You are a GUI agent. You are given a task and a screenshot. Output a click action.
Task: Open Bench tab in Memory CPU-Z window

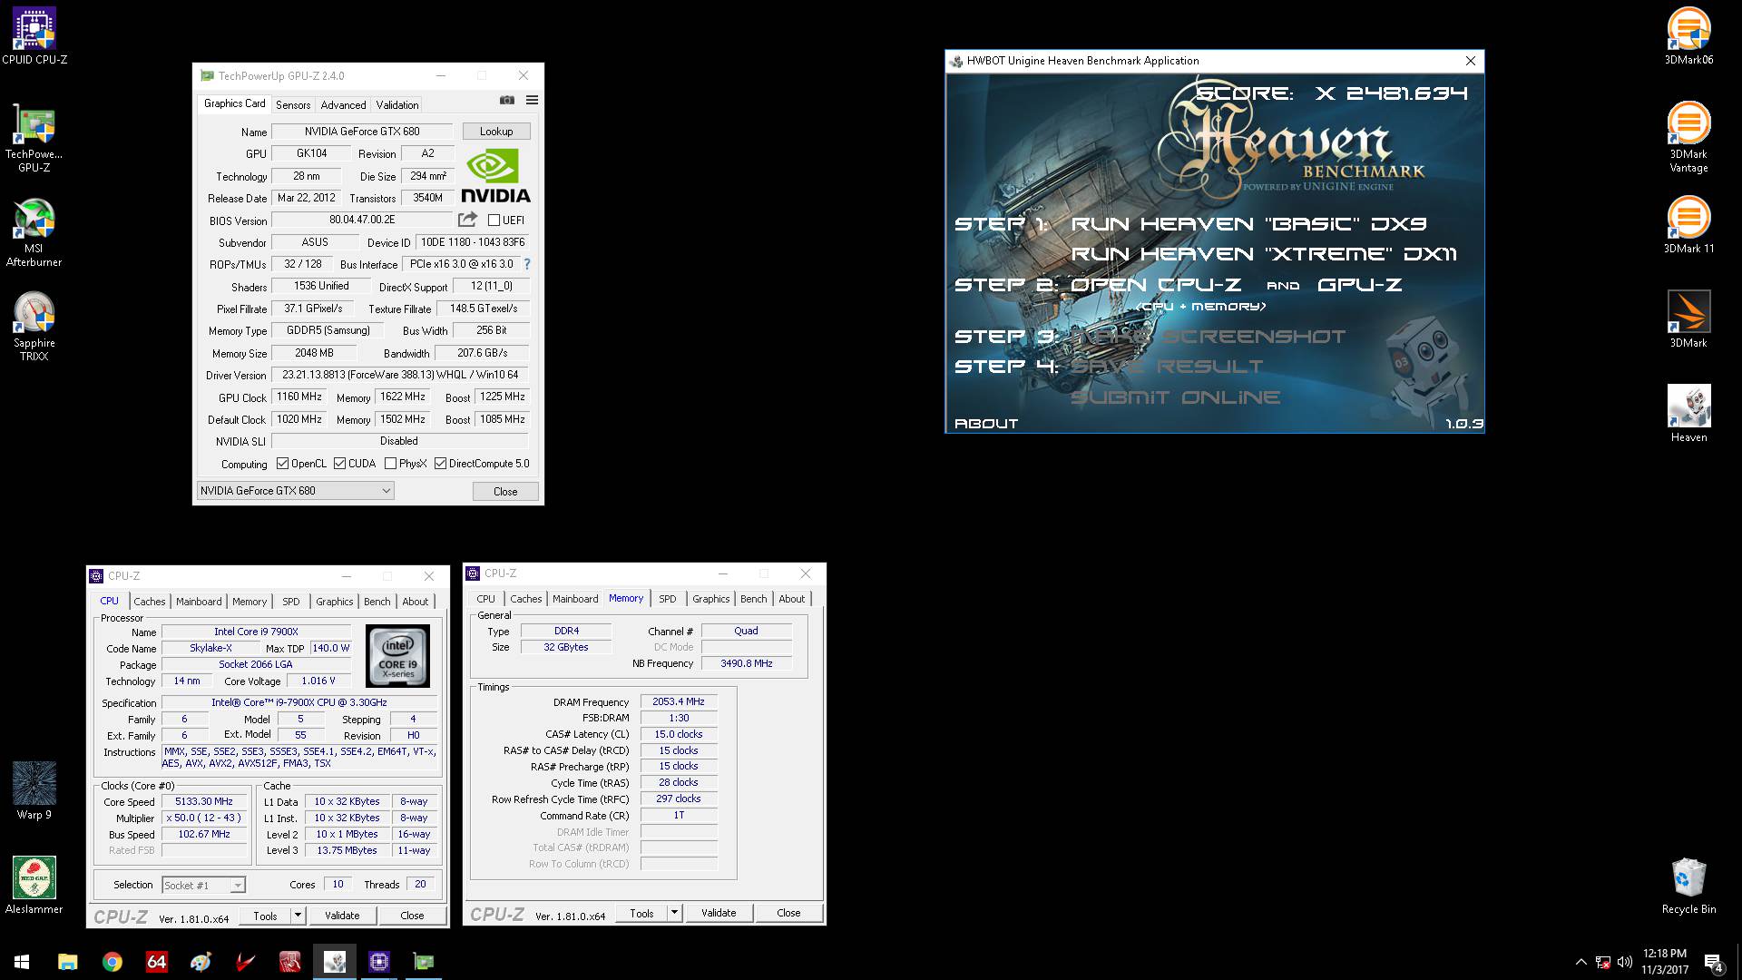point(754,599)
